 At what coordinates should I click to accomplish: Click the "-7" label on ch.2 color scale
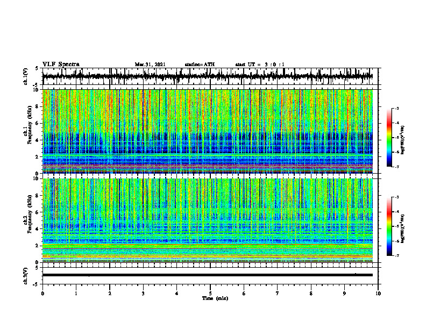396,256
